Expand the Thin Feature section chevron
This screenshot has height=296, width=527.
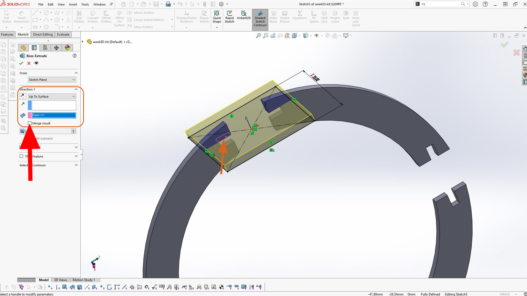76,156
